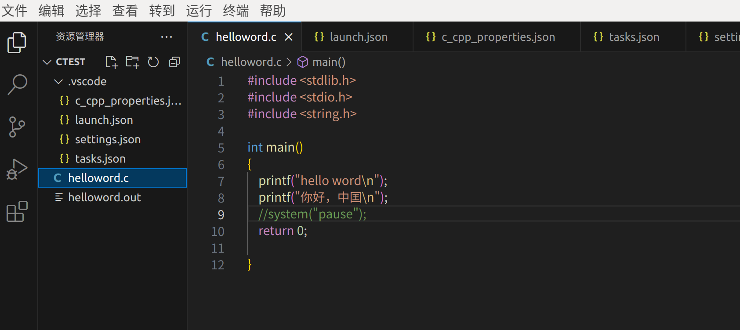Collapse all folders in explorer

tap(174, 62)
